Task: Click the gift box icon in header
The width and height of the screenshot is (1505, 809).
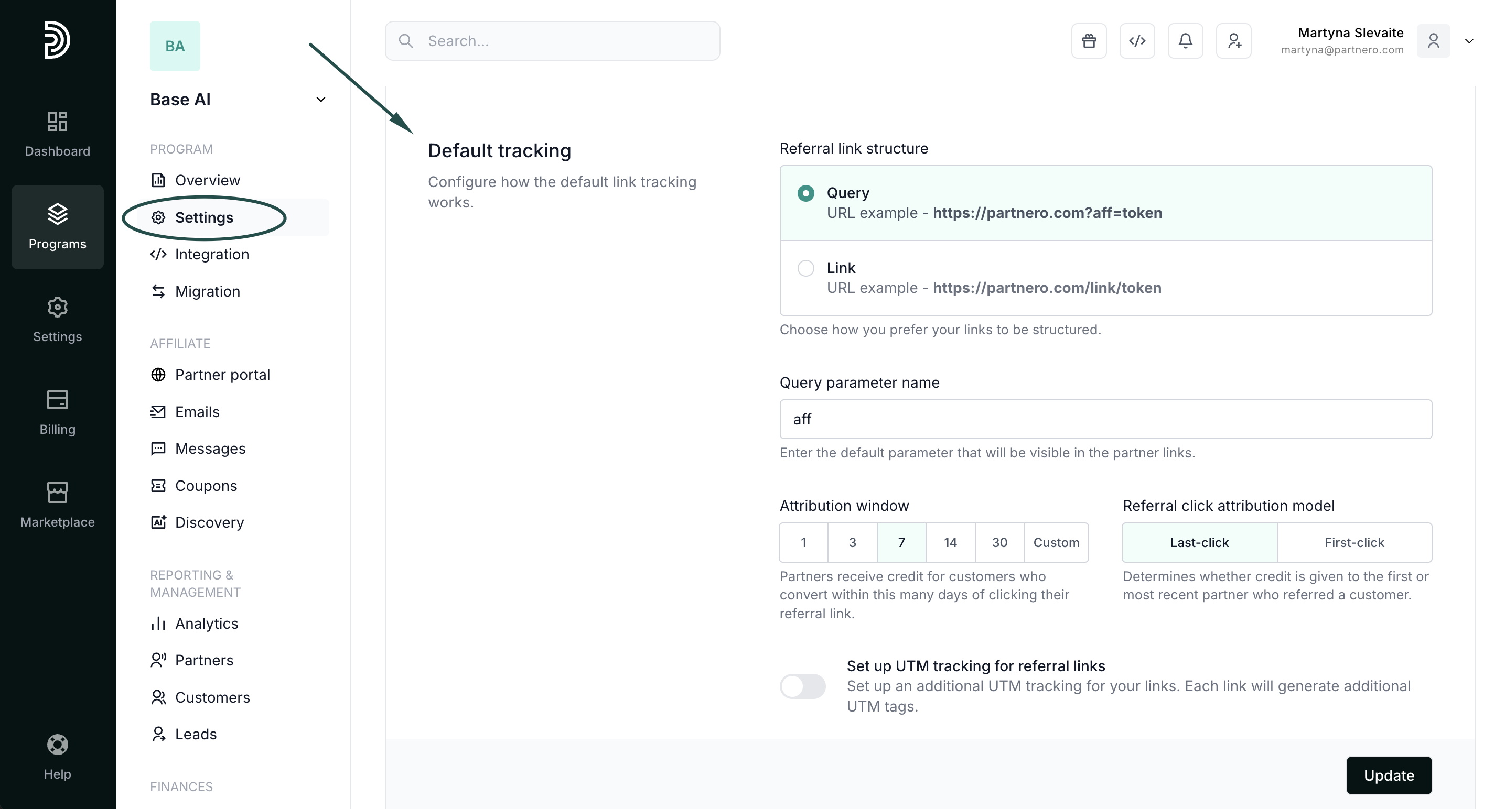Action: click(1089, 41)
